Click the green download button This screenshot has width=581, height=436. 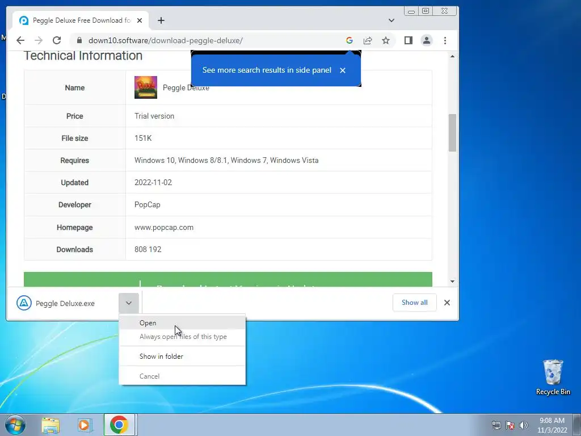click(x=228, y=279)
